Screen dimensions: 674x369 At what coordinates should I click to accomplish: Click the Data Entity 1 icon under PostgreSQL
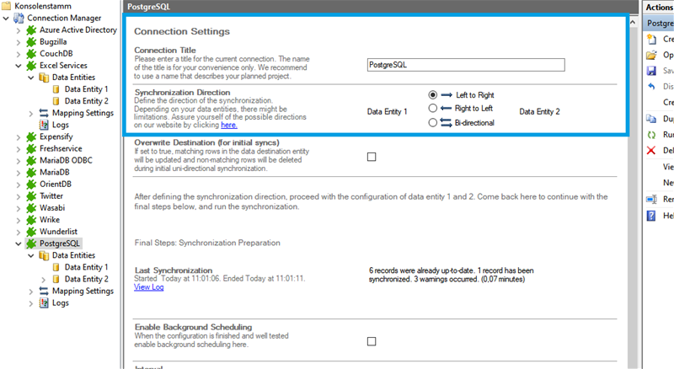(x=57, y=267)
